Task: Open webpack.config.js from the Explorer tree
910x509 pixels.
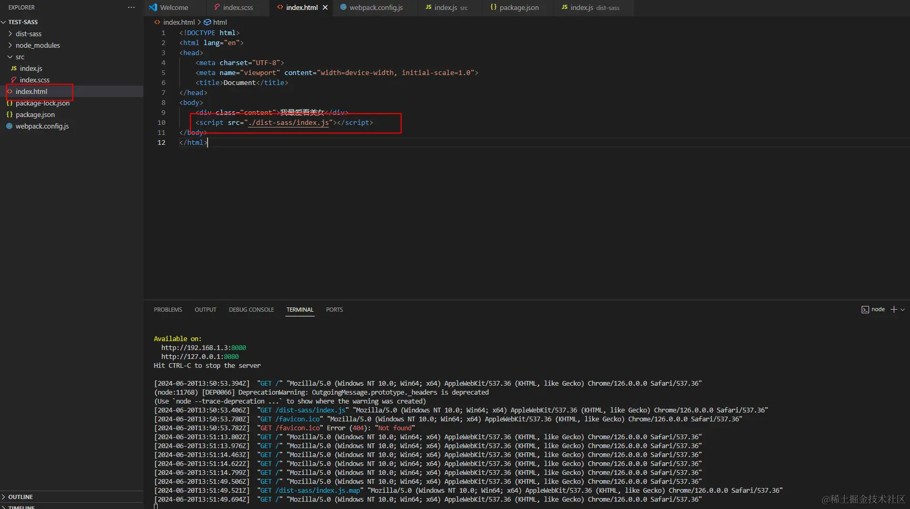Action: pos(71,126)
